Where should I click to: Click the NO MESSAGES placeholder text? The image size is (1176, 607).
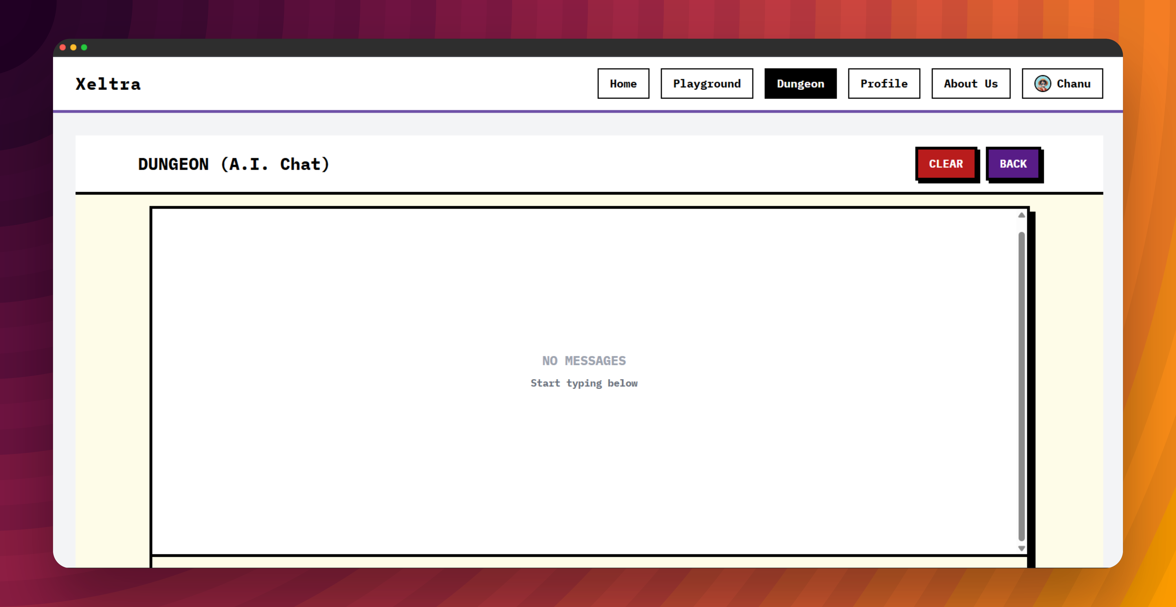click(x=583, y=360)
